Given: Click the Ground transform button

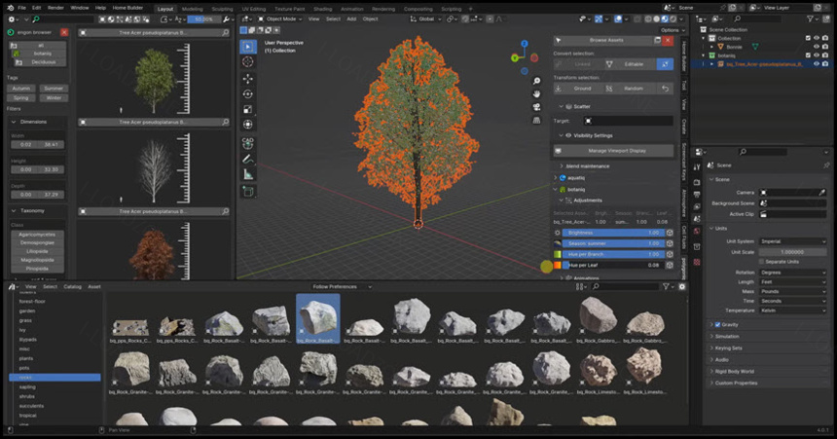Looking at the screenshot, I should point(578,89).
